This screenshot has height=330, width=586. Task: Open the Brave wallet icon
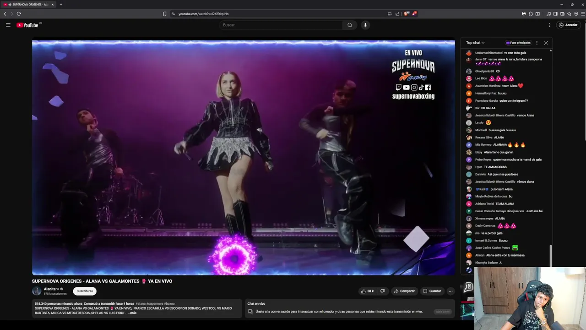tap(562, 14)
